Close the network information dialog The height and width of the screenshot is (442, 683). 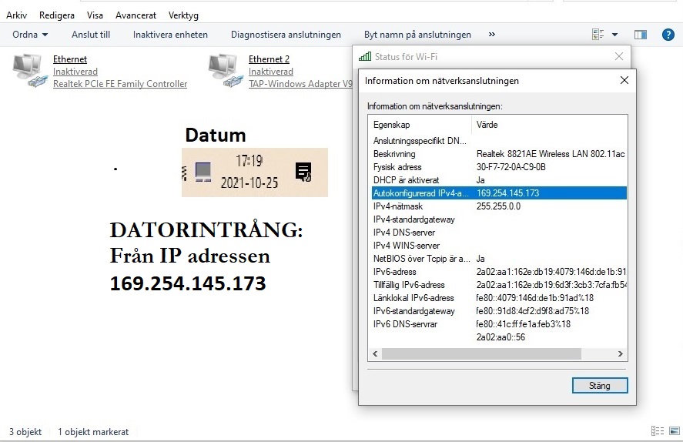tap(624, 80)
